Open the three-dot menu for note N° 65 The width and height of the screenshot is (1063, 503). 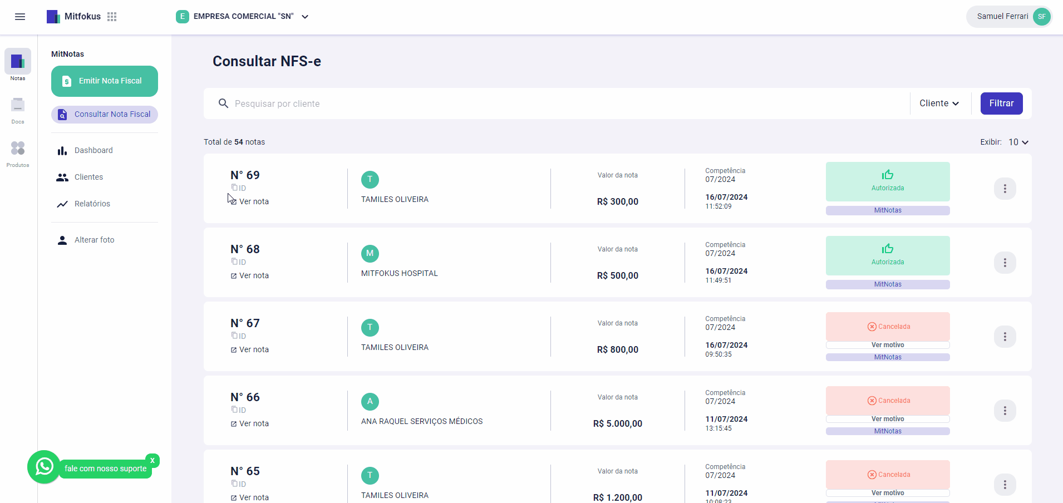pyautogui.click(x=1005, y=485)
